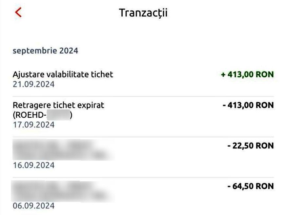Open the Ajustare valabilitate tichet transaction
This screenshot has width=287, height=215.
pos(63,74)
